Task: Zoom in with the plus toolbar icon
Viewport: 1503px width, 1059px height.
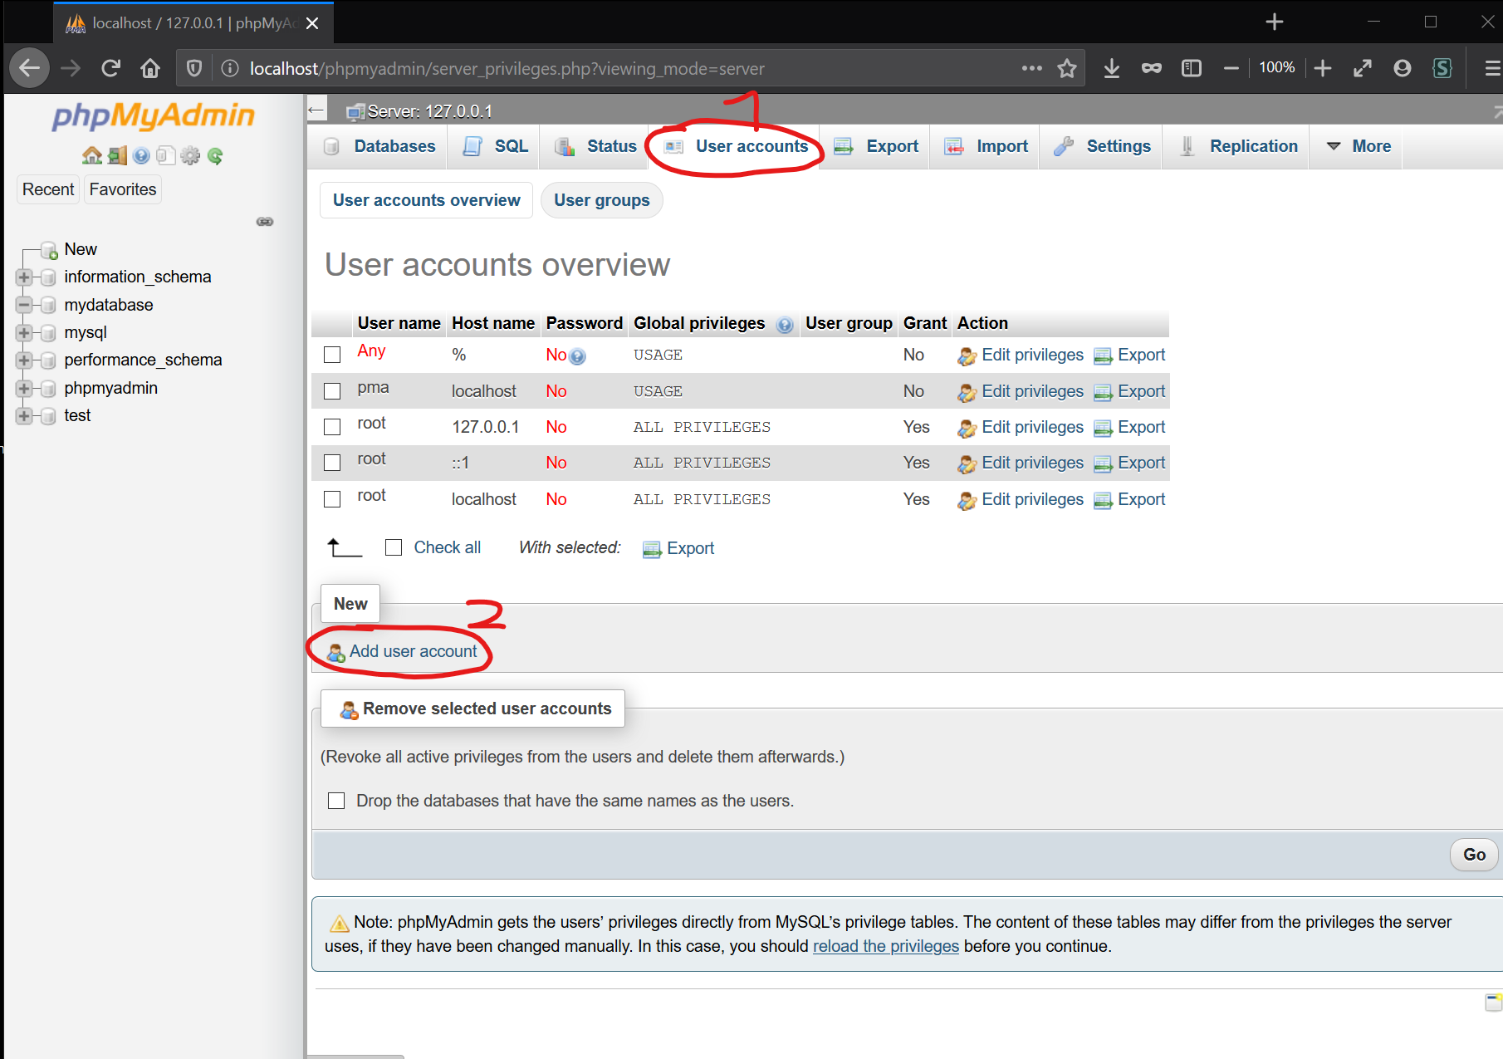Action: [x=1323, y=68]
